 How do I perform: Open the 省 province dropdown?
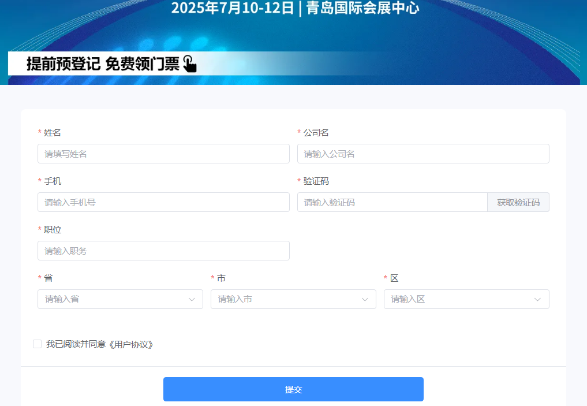click(120, 299)
